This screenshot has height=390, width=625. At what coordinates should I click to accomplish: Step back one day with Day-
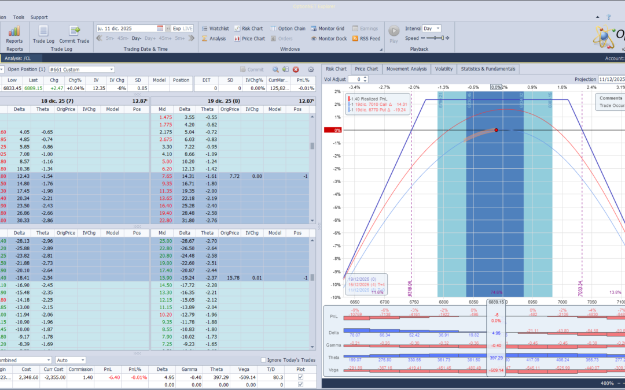(137, 38)
